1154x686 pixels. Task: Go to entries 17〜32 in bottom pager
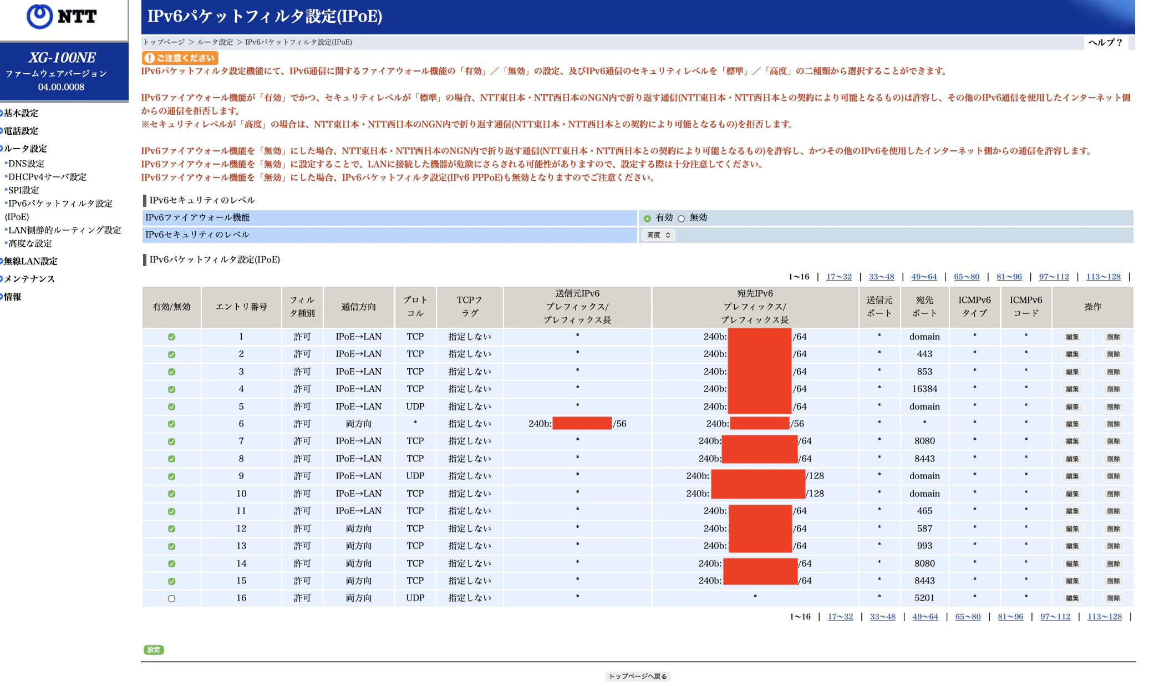point(841,617)
